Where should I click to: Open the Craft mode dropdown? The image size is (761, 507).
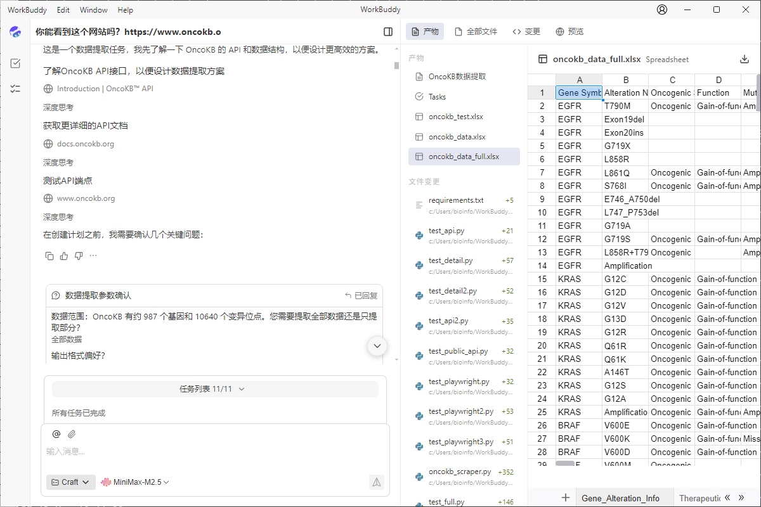[71, 482]
